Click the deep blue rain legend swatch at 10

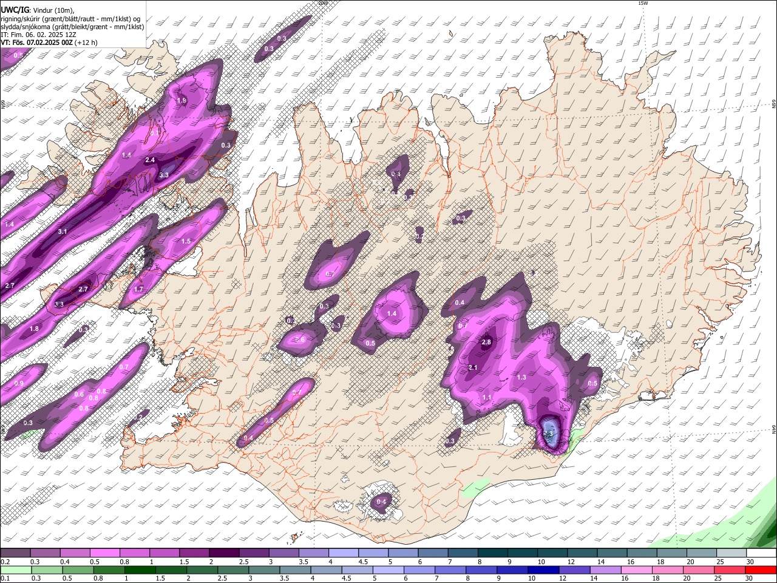(x=543, y=570)
